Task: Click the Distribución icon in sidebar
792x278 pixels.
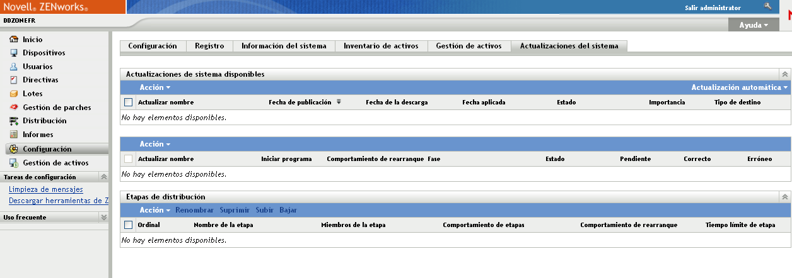Action: pos(14,121)
